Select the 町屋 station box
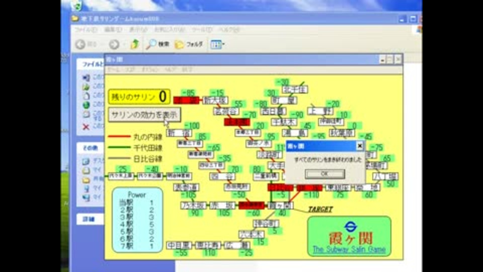The image size is (483, 272). point(284,100)
